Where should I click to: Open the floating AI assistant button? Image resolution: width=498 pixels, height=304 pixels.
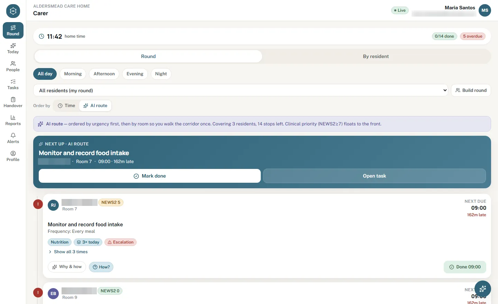(483, 289)
